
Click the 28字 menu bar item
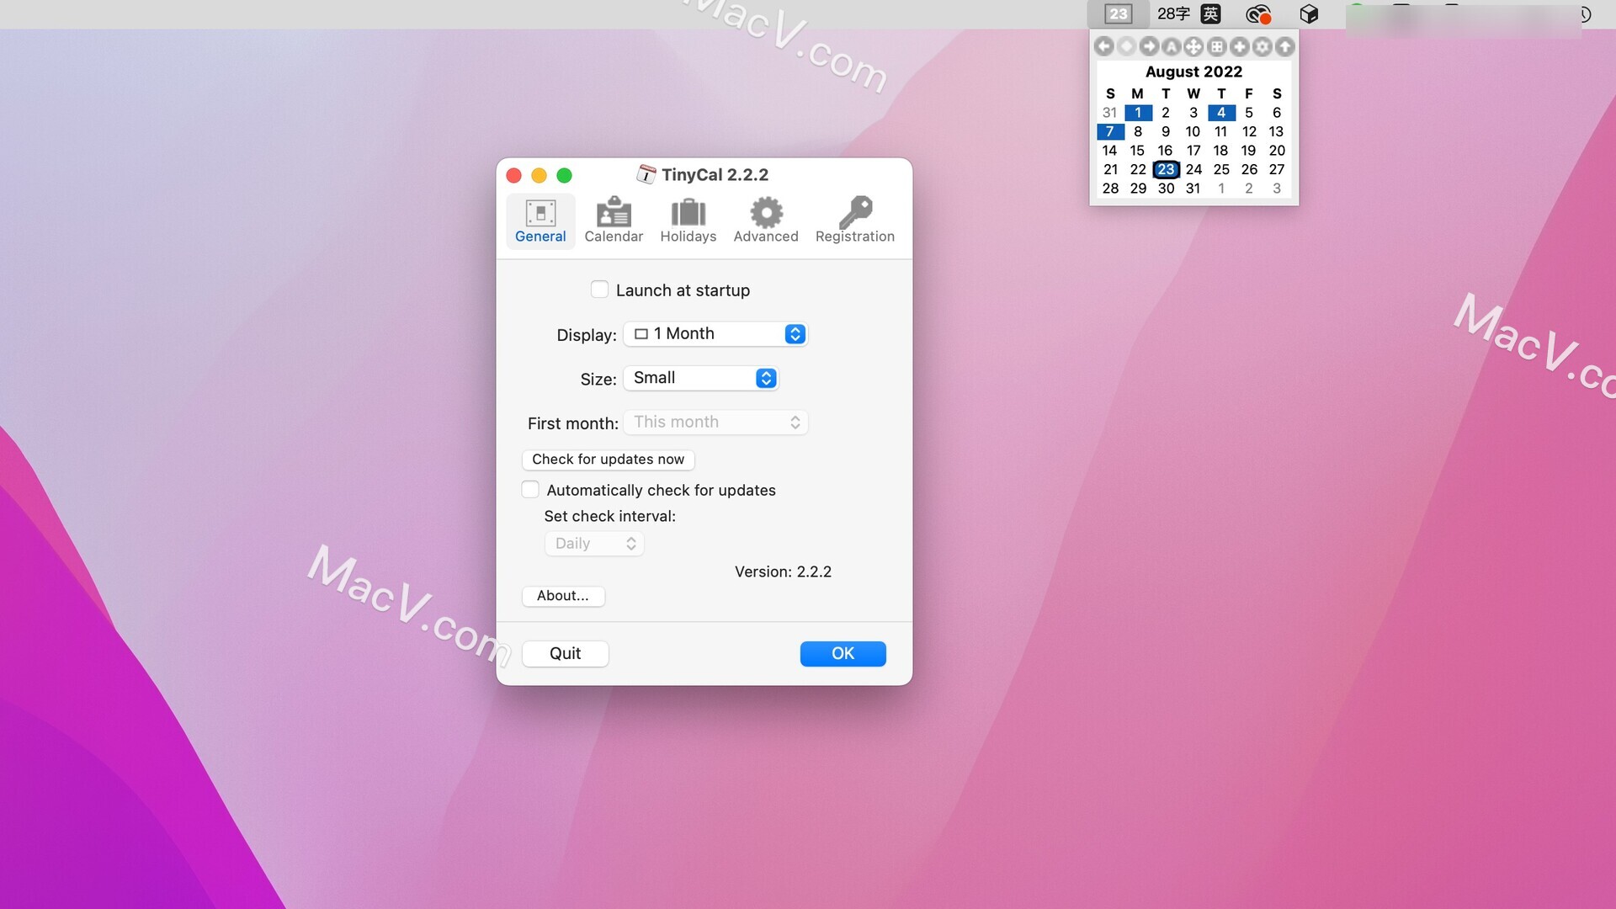point(1173,13)
